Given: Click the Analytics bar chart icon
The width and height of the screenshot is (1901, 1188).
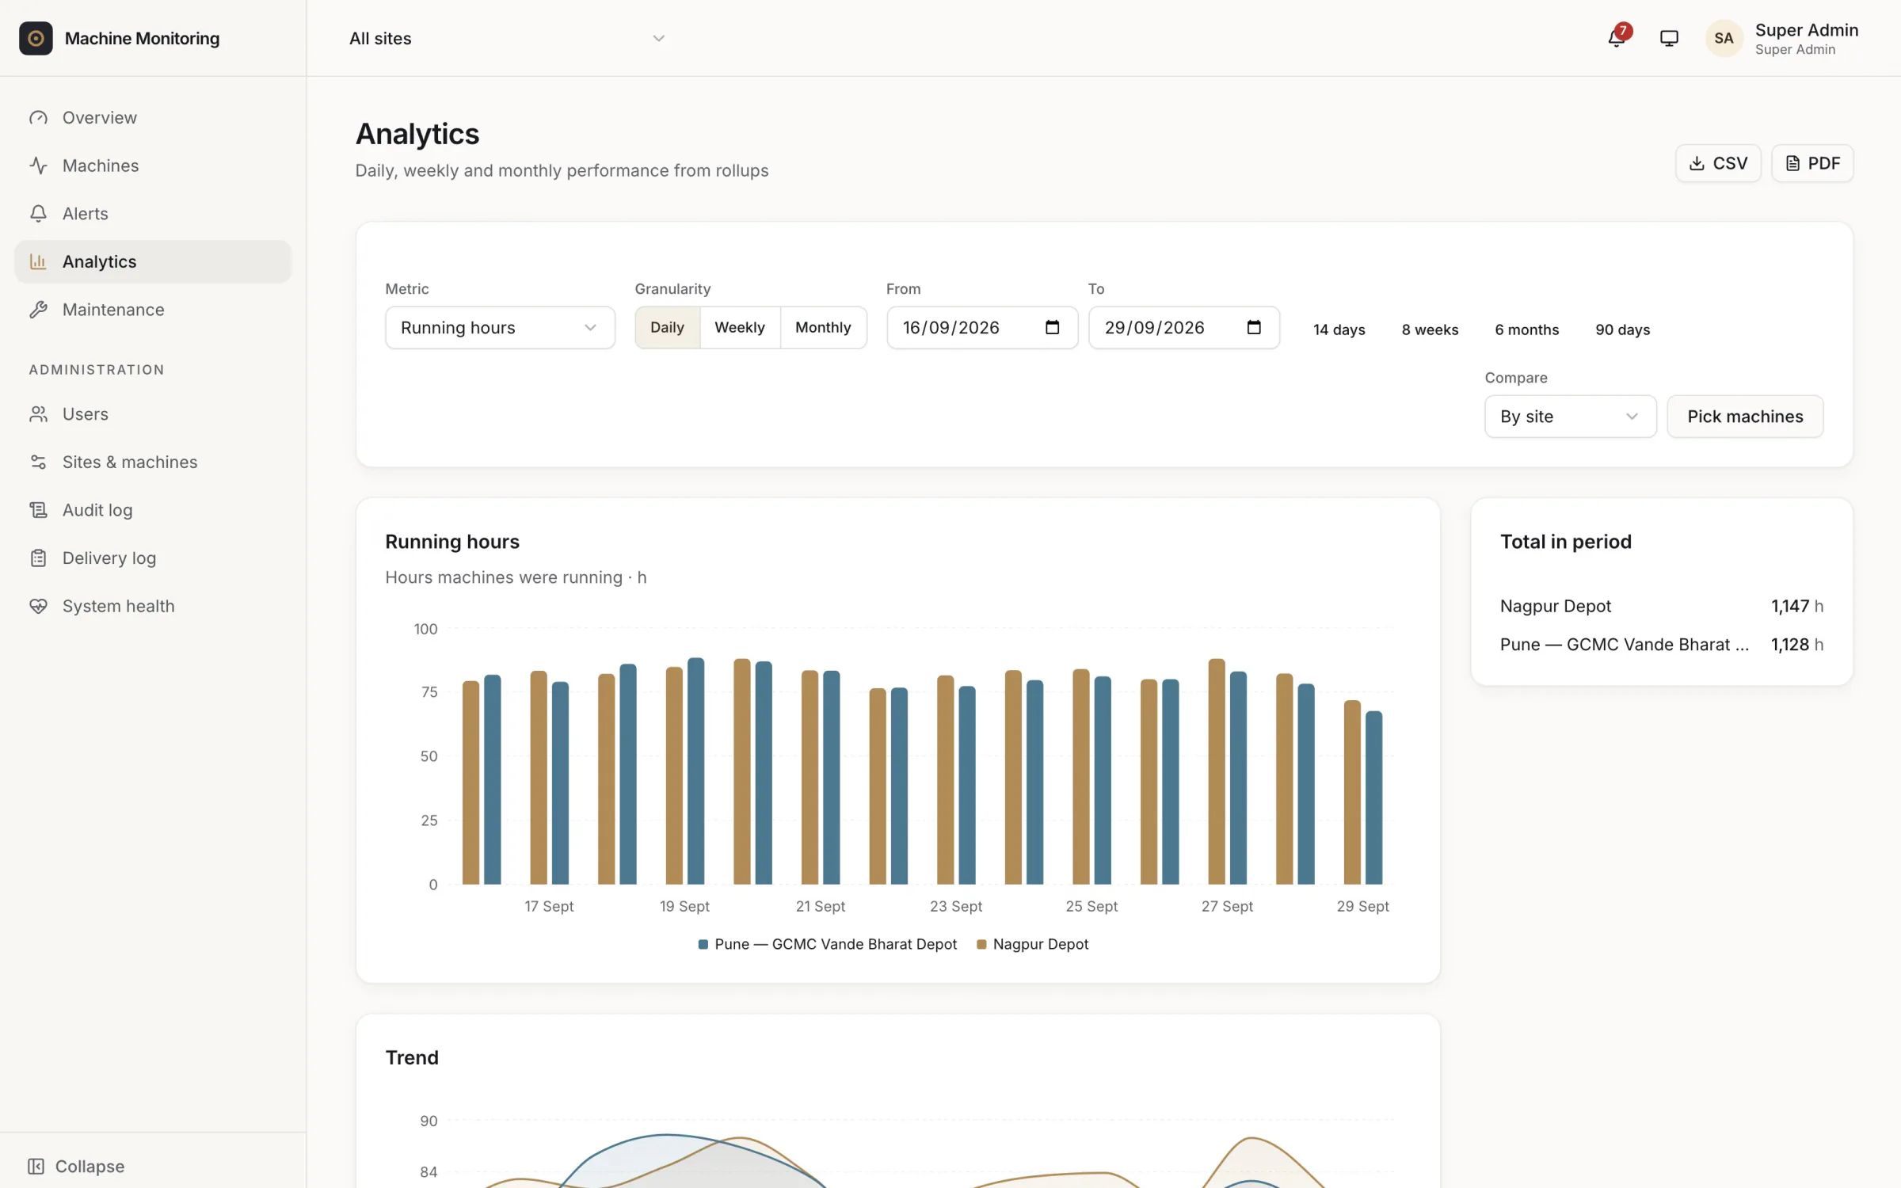Looking at the screenshot, I should (x=38, y=261).
